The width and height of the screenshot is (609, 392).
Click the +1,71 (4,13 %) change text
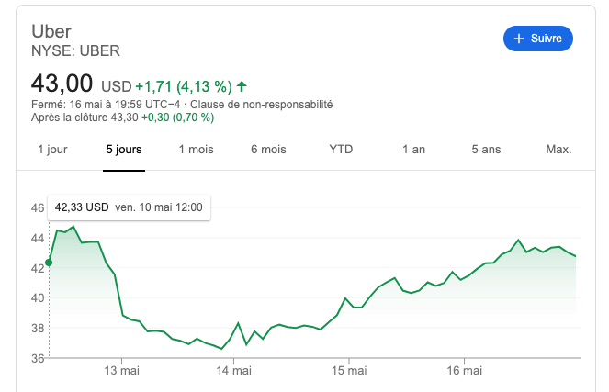pyautogui.click(x=184, y=86)
